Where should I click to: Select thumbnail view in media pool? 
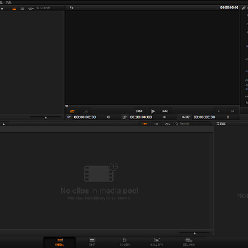(145, 124)
